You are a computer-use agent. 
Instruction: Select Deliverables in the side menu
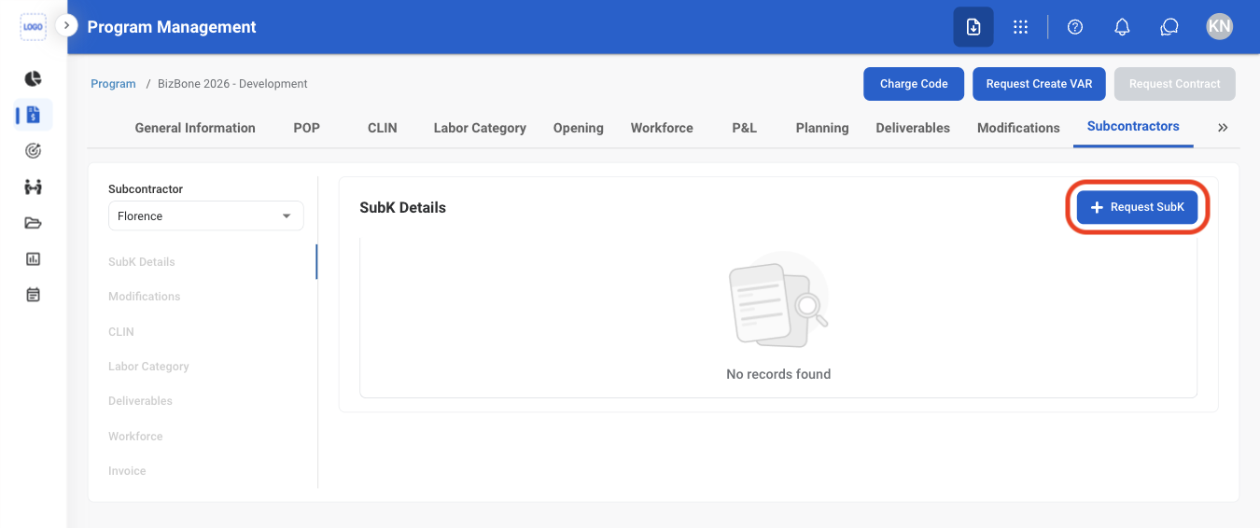(x=140, y=401)
